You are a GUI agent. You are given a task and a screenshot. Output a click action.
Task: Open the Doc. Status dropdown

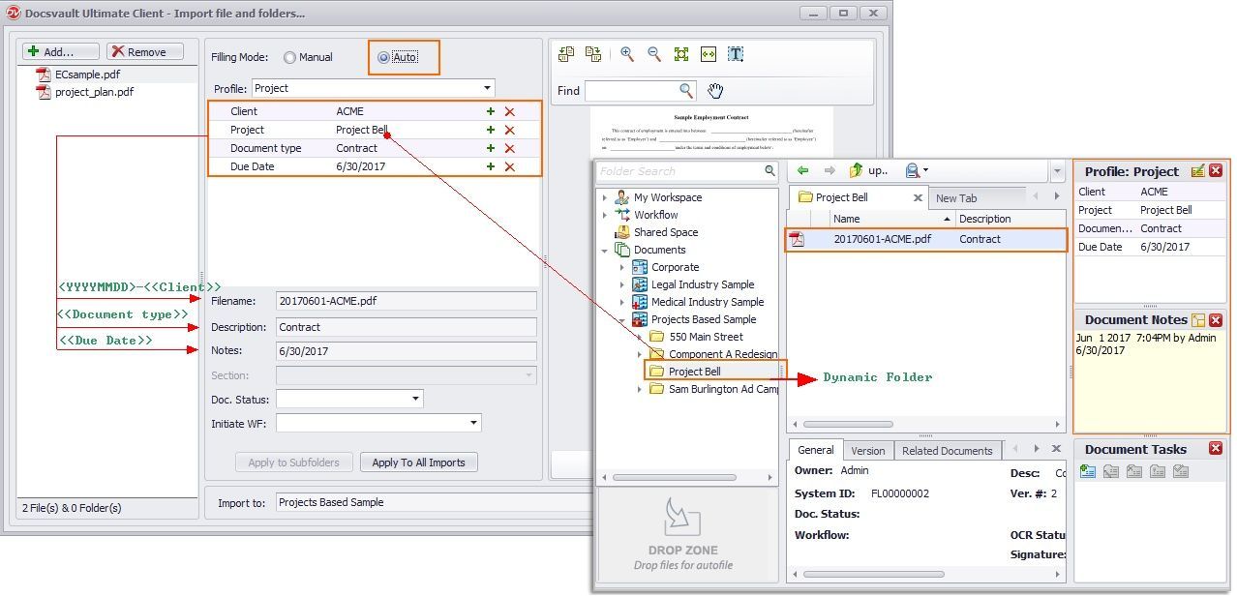tap(416, 399)
